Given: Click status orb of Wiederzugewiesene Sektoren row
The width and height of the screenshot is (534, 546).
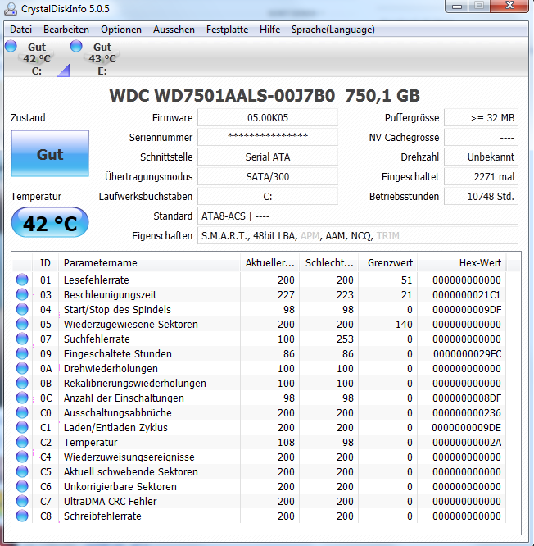Looking at the screenshot, I should click(x=22, y=324).
